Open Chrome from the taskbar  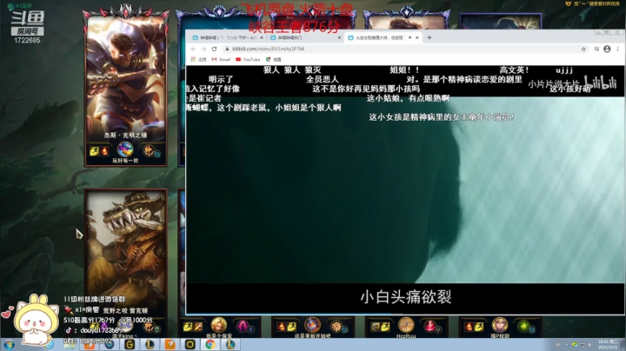[210, 344]
